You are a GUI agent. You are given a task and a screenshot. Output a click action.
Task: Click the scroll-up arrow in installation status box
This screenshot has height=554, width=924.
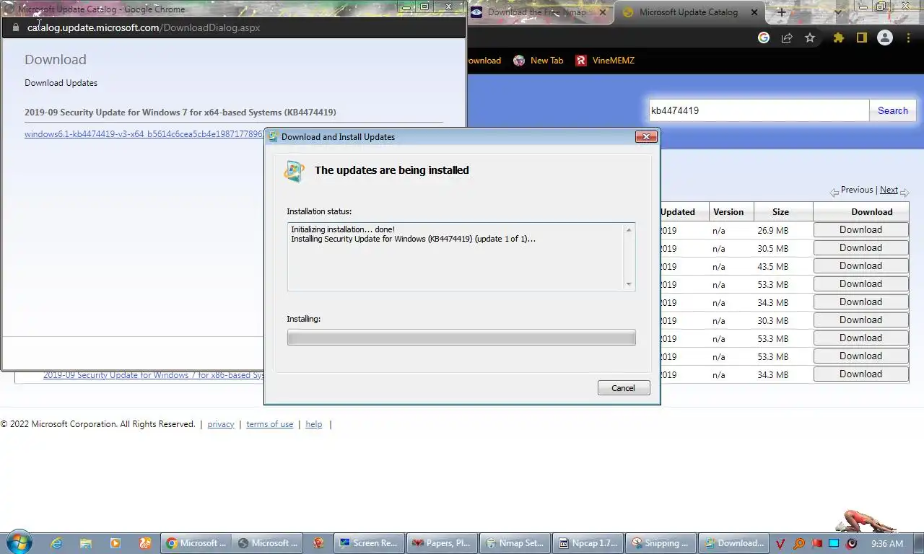point(629,230)
